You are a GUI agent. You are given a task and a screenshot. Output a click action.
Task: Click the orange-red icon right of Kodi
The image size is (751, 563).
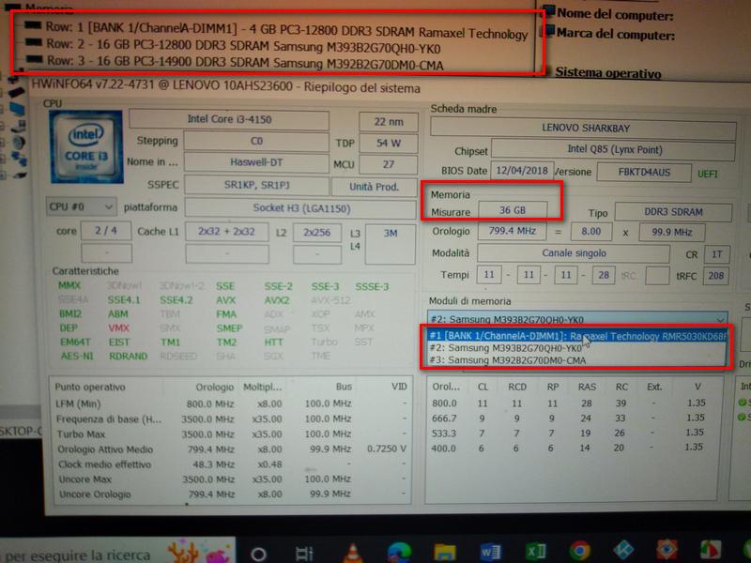click(667, 550)
